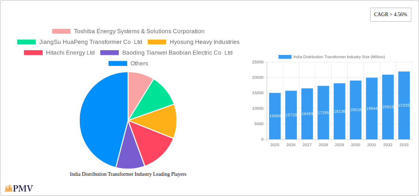
Task: Click the 2031 x-axis label
Action: click(372, 145)
